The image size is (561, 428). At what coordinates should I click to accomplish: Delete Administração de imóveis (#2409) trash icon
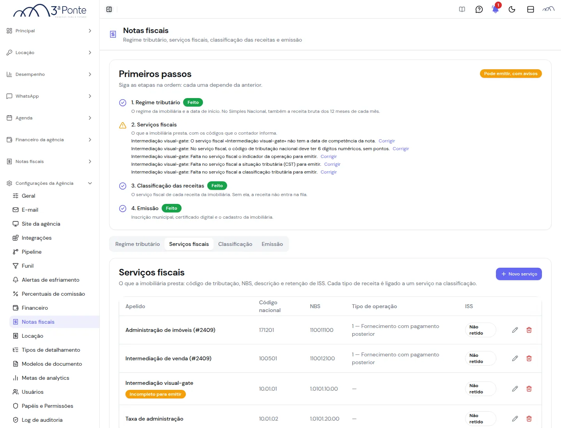coord(529,330)
